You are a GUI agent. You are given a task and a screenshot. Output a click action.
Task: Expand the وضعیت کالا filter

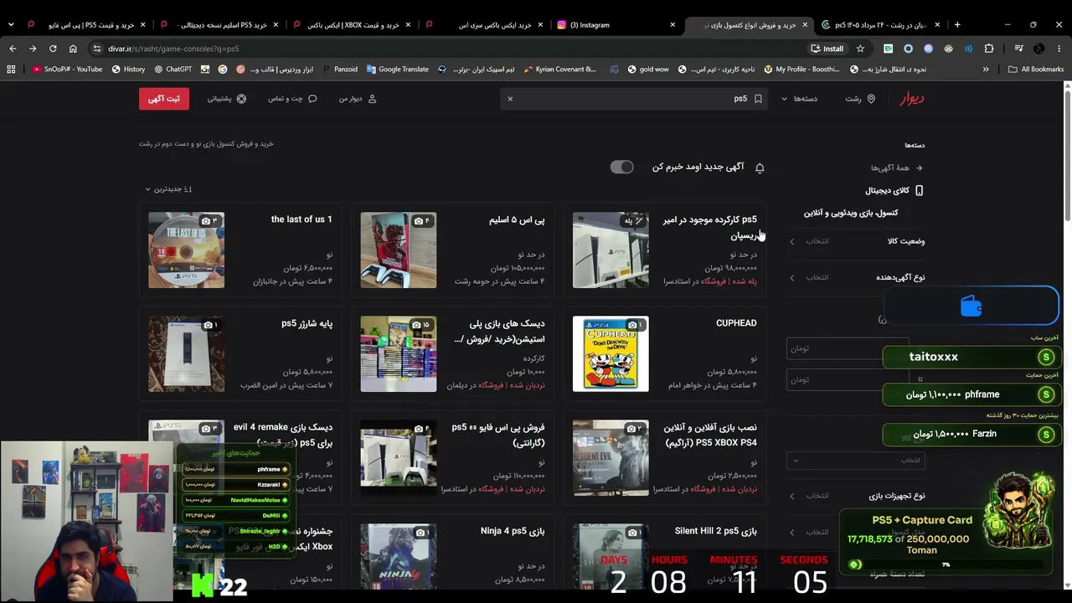[x=856, y=241]
